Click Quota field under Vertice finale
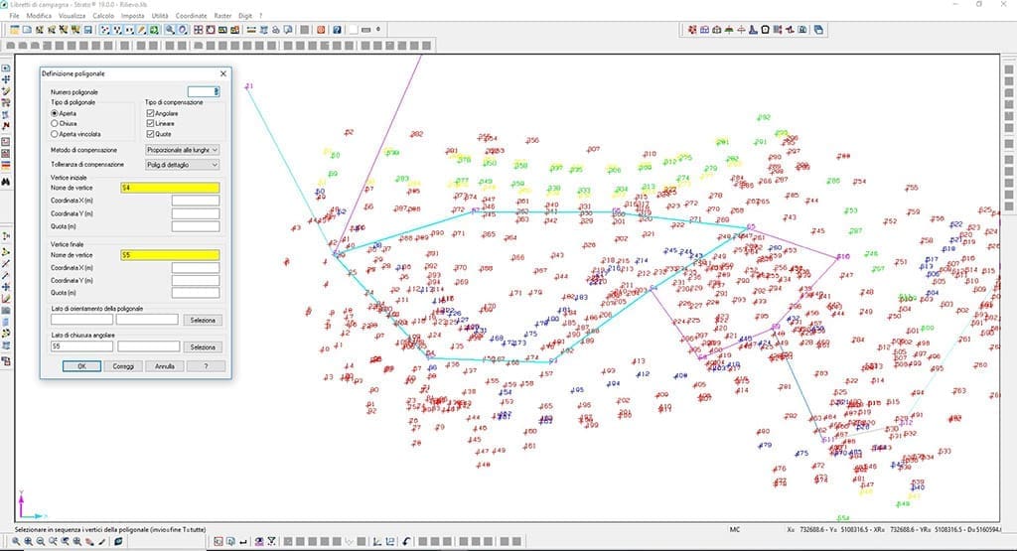Image resolution: width=1017 pixels, height=551 pixels. pos(196,293)
